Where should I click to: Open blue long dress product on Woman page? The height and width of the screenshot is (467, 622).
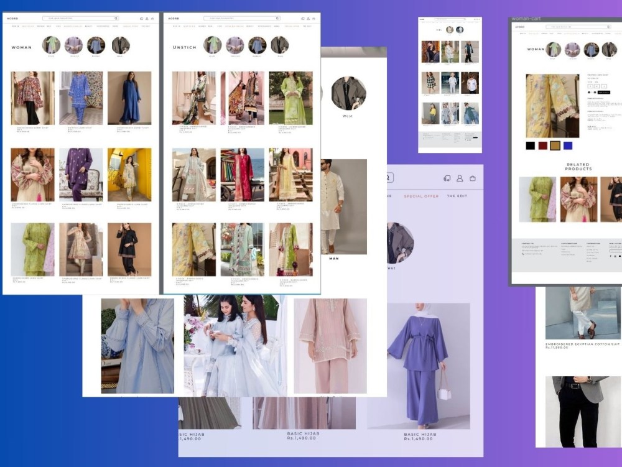tap(129, 98)
